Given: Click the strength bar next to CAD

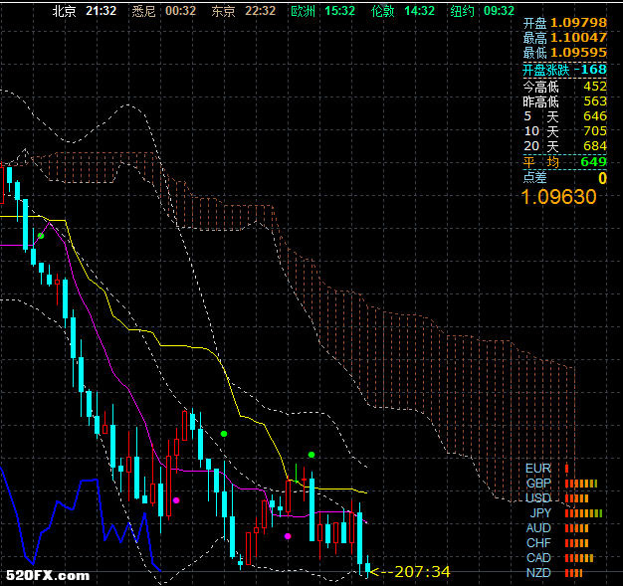Looking at the screenshot, I should click(x=579, y=558).
